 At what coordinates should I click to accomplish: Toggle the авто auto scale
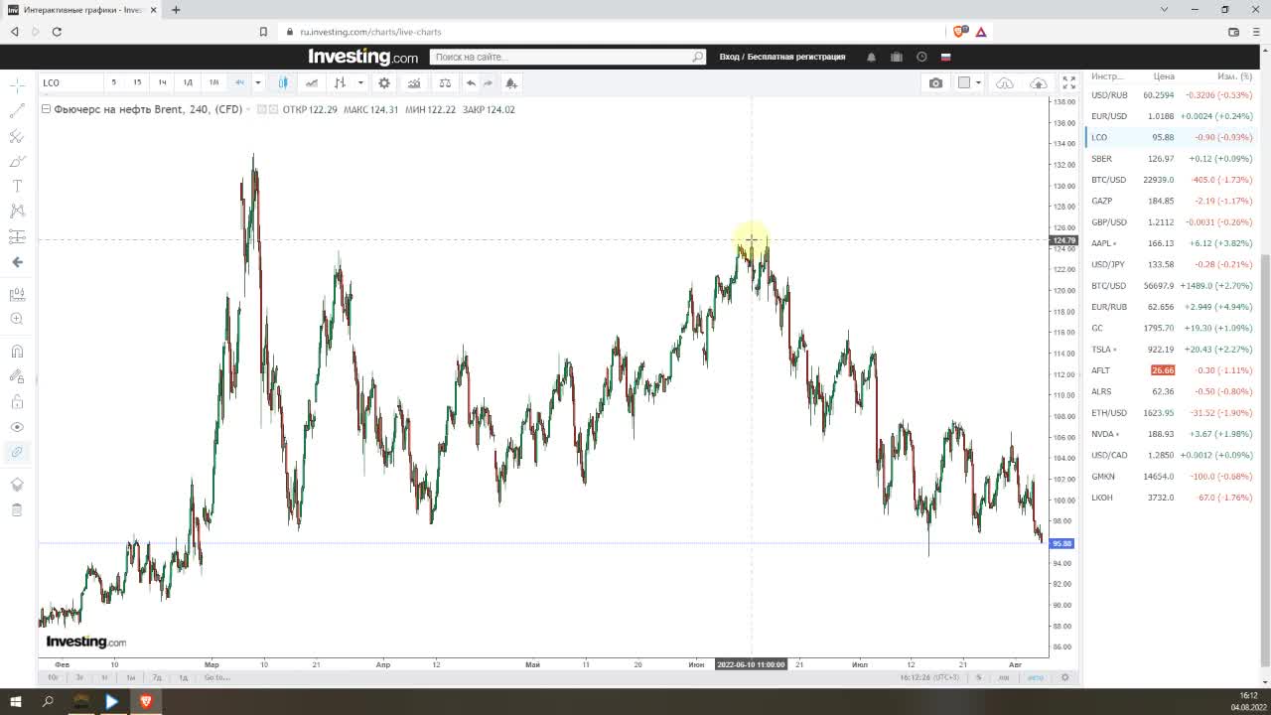1036,677
